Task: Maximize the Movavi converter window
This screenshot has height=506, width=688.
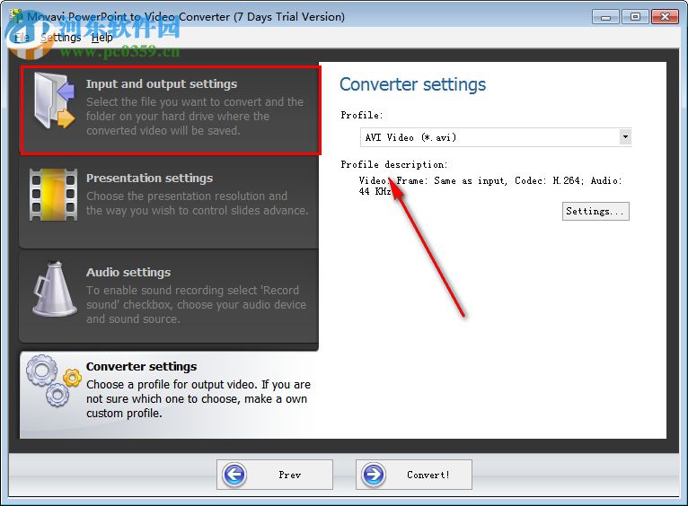Action: 635,17
